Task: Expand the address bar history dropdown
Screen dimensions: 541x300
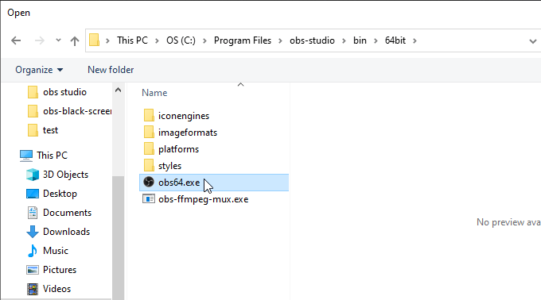Action: coord(532,41)
